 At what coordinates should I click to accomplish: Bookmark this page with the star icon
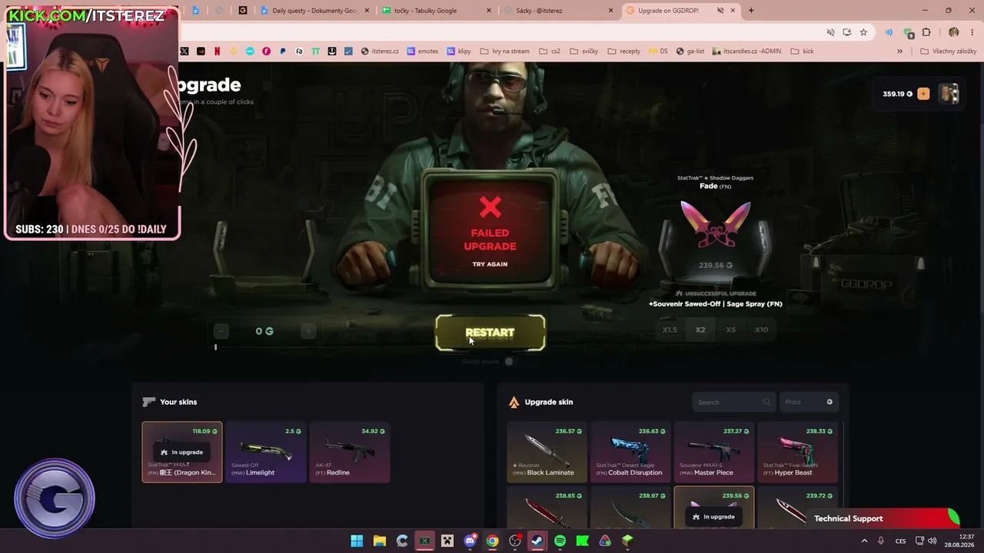[x=863, y=32]
